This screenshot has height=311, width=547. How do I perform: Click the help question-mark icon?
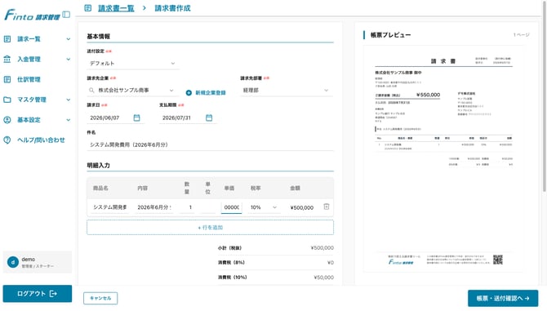pyautogui.click(x=7, y=140)
